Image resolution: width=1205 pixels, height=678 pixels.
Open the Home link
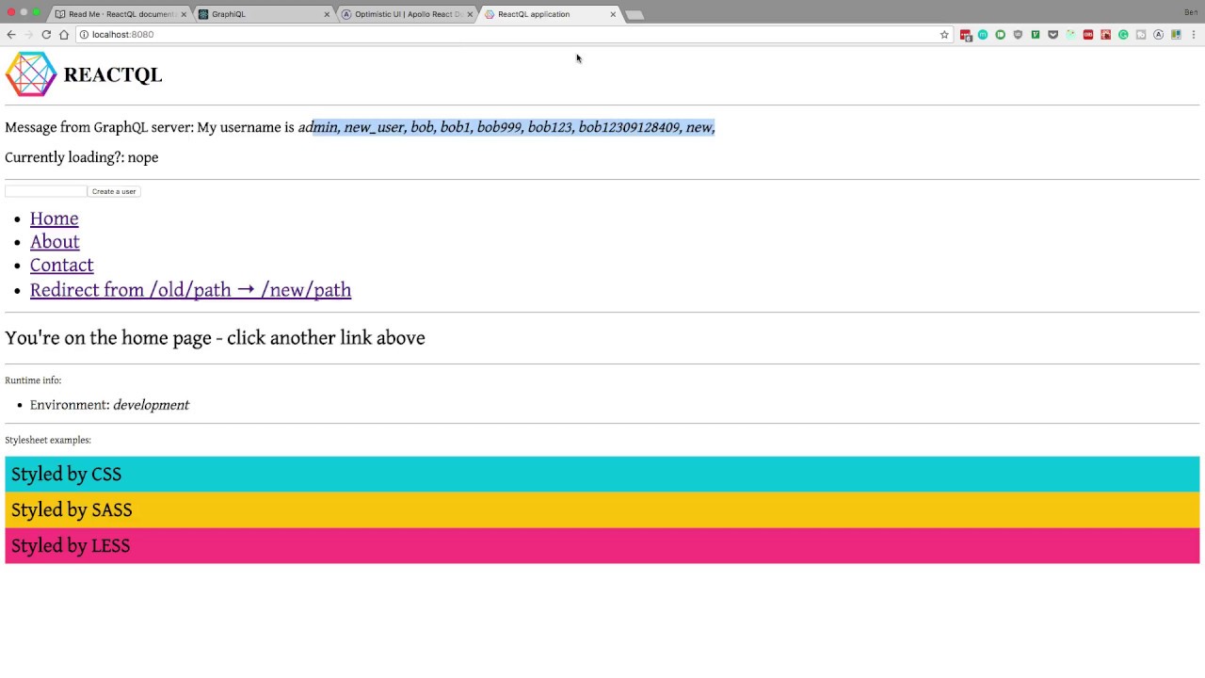click(54, 218)
